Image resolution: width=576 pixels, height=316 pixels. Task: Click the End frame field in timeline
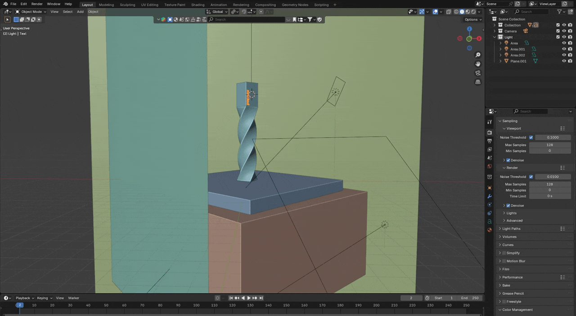470,298
